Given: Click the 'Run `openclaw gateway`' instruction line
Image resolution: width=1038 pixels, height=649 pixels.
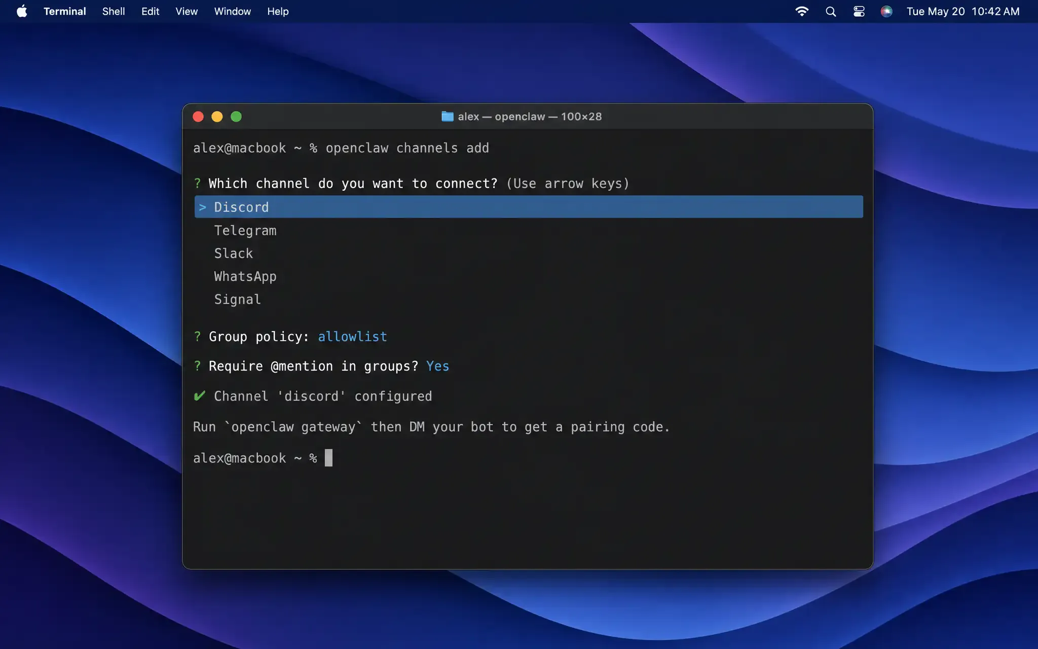Looking at the screenshot, I should point(431,427).
